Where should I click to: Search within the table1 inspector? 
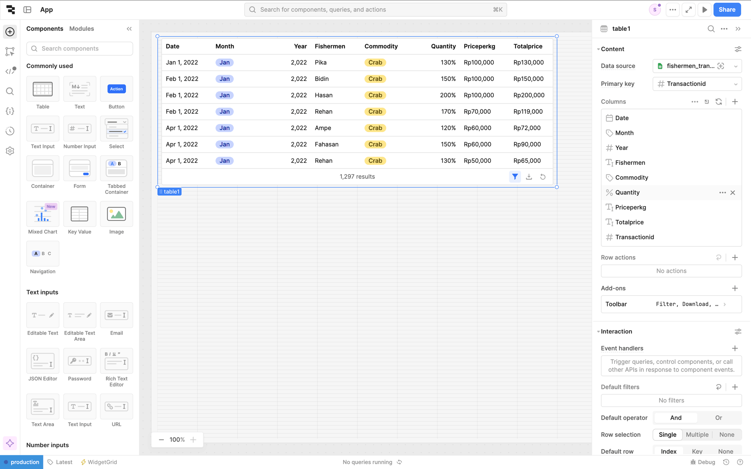(x=711, y=29)
